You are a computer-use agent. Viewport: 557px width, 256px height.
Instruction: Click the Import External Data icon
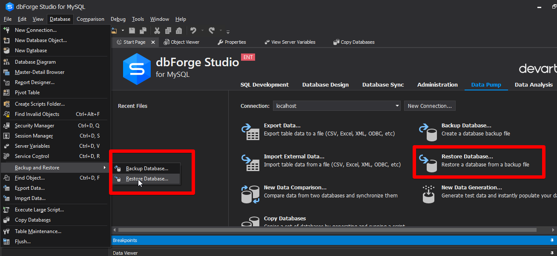tap(251, 162)
